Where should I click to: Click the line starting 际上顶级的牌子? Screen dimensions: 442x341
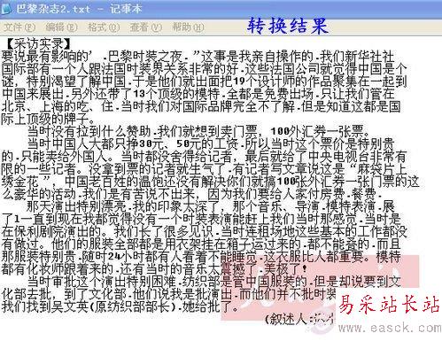(x=49, y=119)
